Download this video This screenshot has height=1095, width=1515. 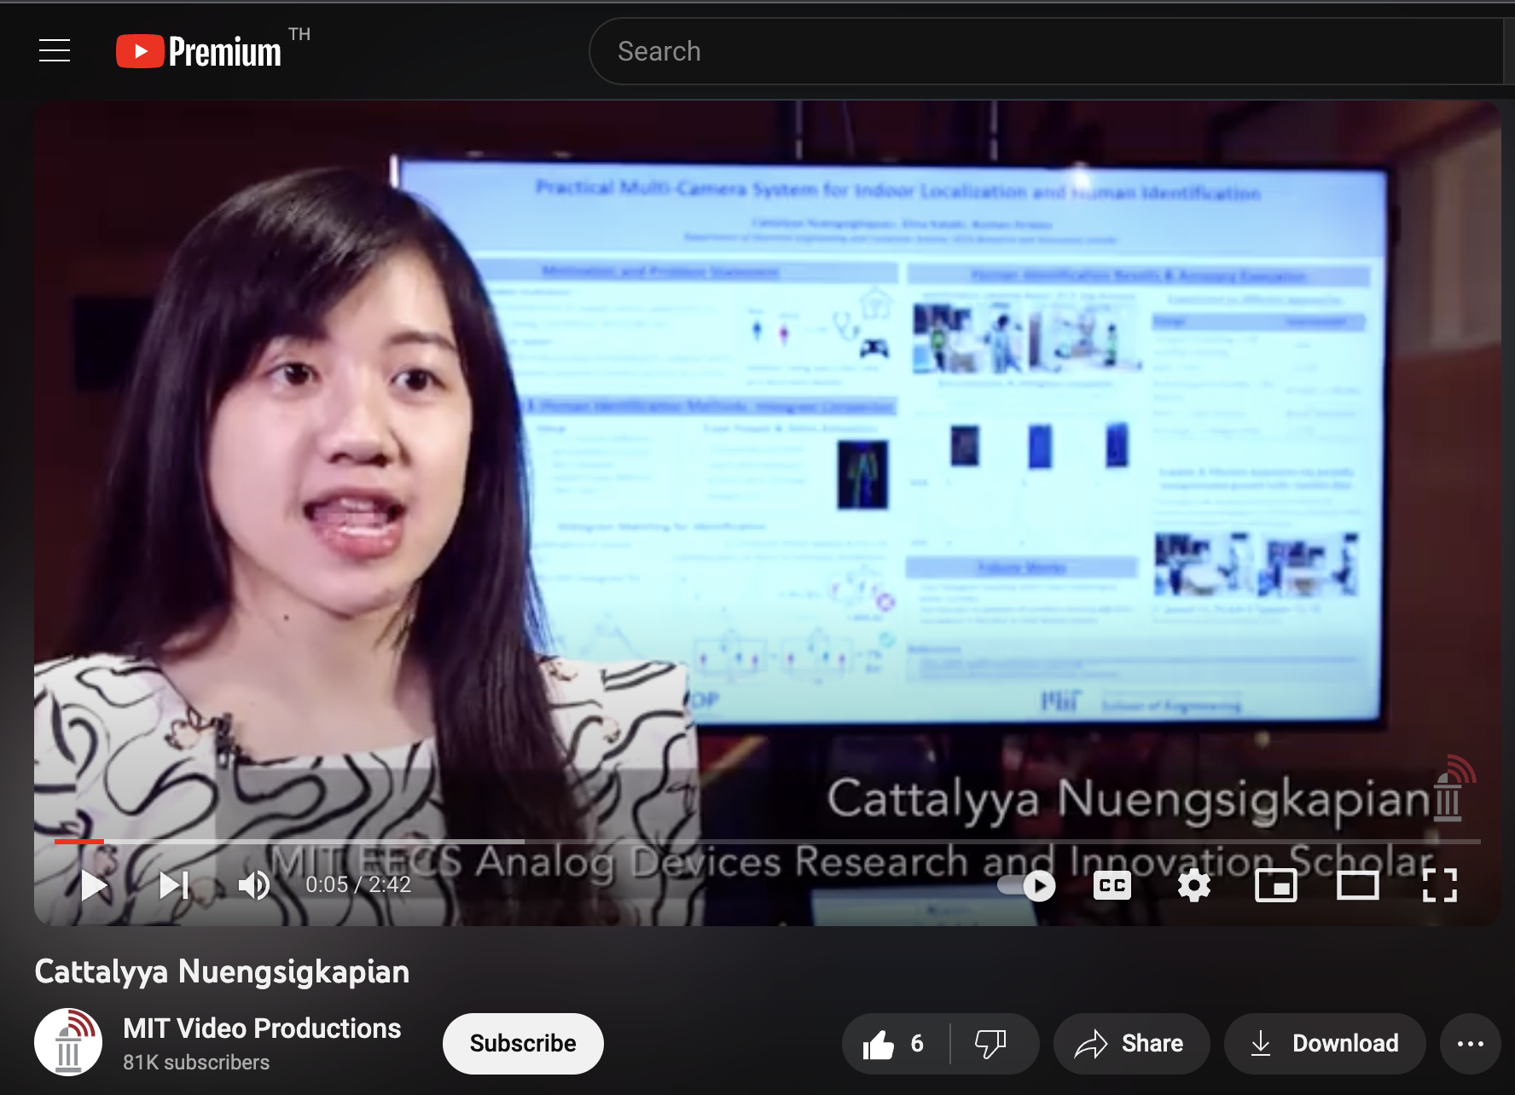tap(1324, 1043)
